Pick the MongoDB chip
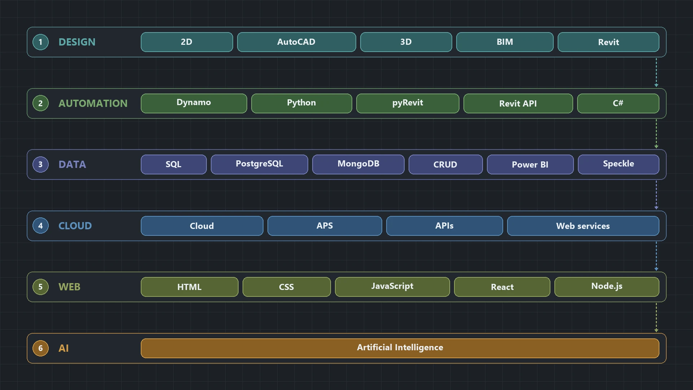693x390 pixels. pos(358,164)
